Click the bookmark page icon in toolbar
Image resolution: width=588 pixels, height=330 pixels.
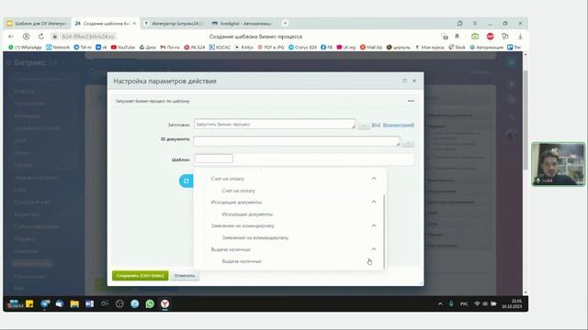coord(457,37)
